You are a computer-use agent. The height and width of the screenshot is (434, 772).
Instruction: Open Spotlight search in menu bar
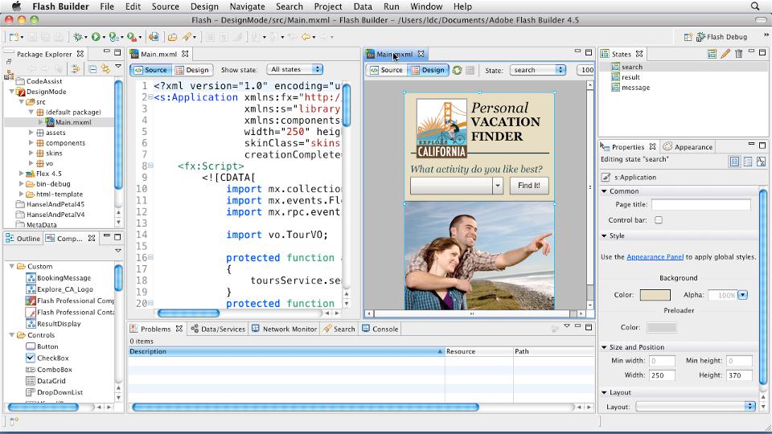[x=755, y=6]
